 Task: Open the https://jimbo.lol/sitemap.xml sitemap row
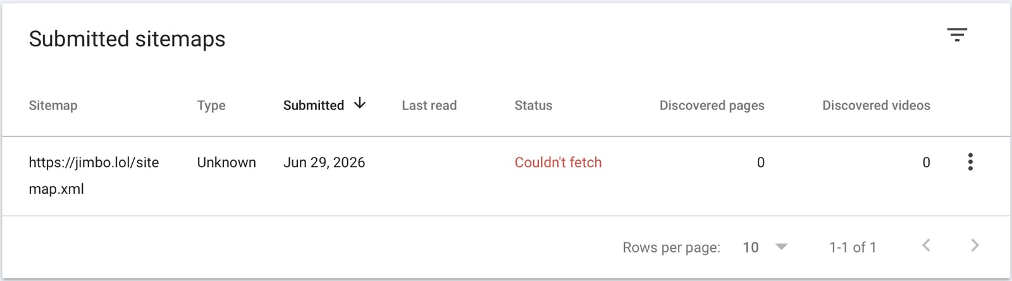(x=506, y=176)
